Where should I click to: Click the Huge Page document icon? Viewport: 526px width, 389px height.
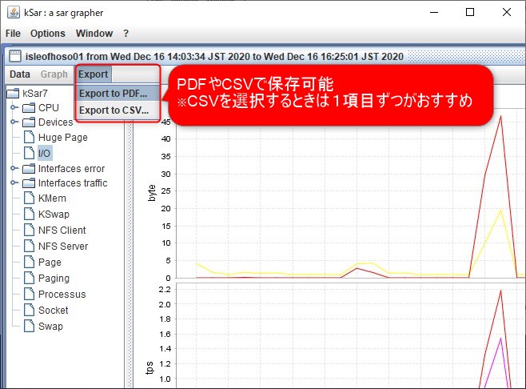tap(30, 137)
